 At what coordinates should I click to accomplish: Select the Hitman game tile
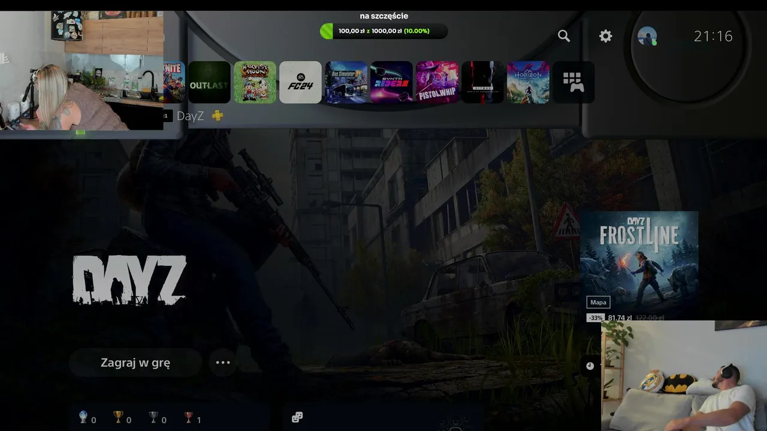(482, 82)
